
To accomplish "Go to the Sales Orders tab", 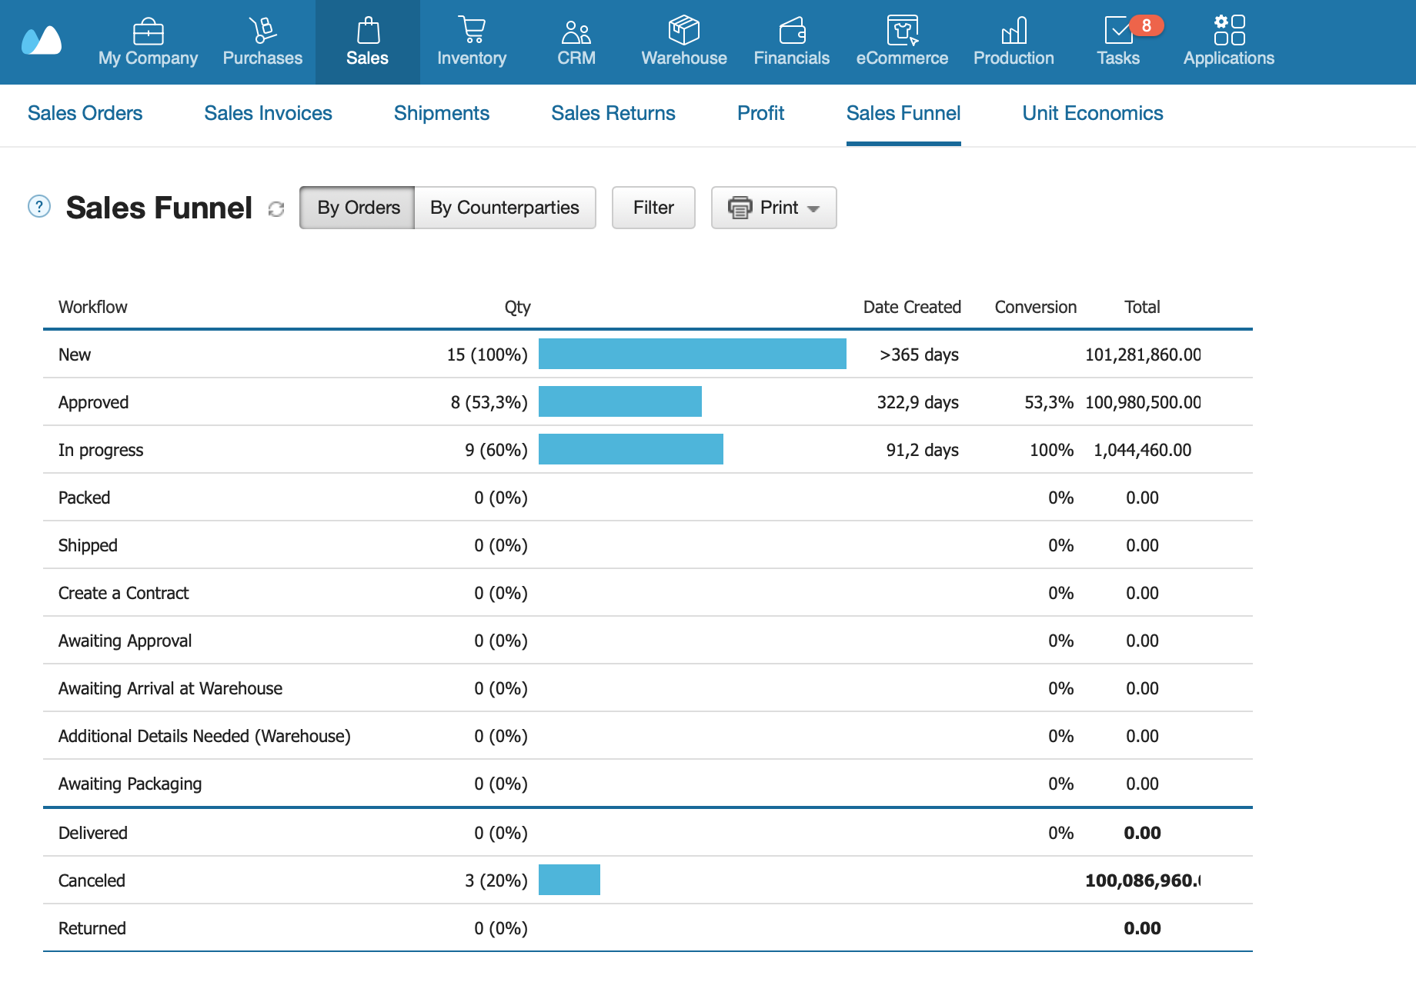I will [85, 113].
